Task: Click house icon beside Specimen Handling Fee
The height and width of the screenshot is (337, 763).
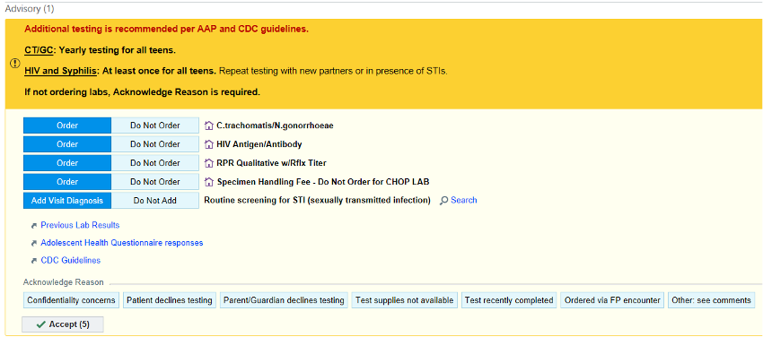Action: tap(209, 182)
